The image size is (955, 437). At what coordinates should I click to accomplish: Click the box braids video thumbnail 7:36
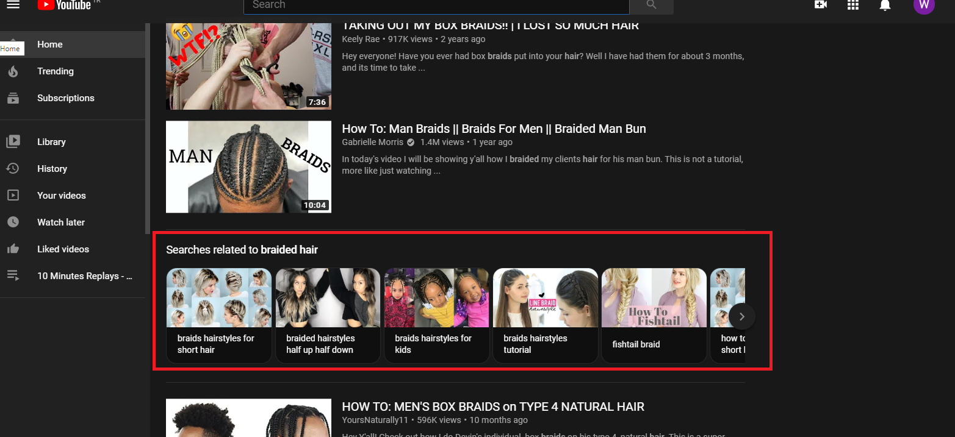point(248,66)
